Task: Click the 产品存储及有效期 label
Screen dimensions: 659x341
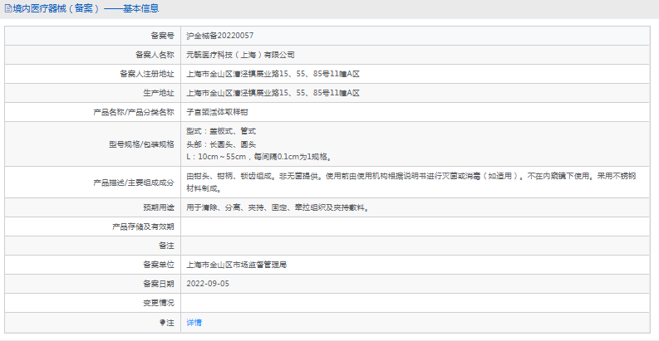Action: 143,227
